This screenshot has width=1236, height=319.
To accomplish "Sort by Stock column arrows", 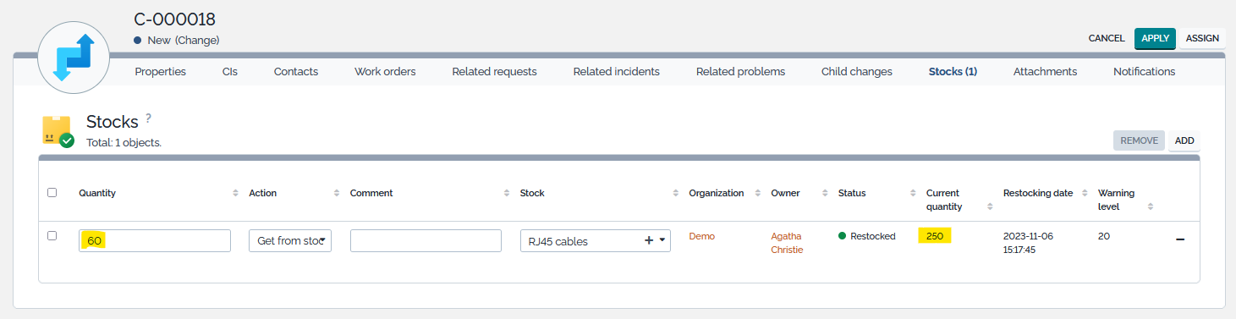I will (x=676, y=193).
